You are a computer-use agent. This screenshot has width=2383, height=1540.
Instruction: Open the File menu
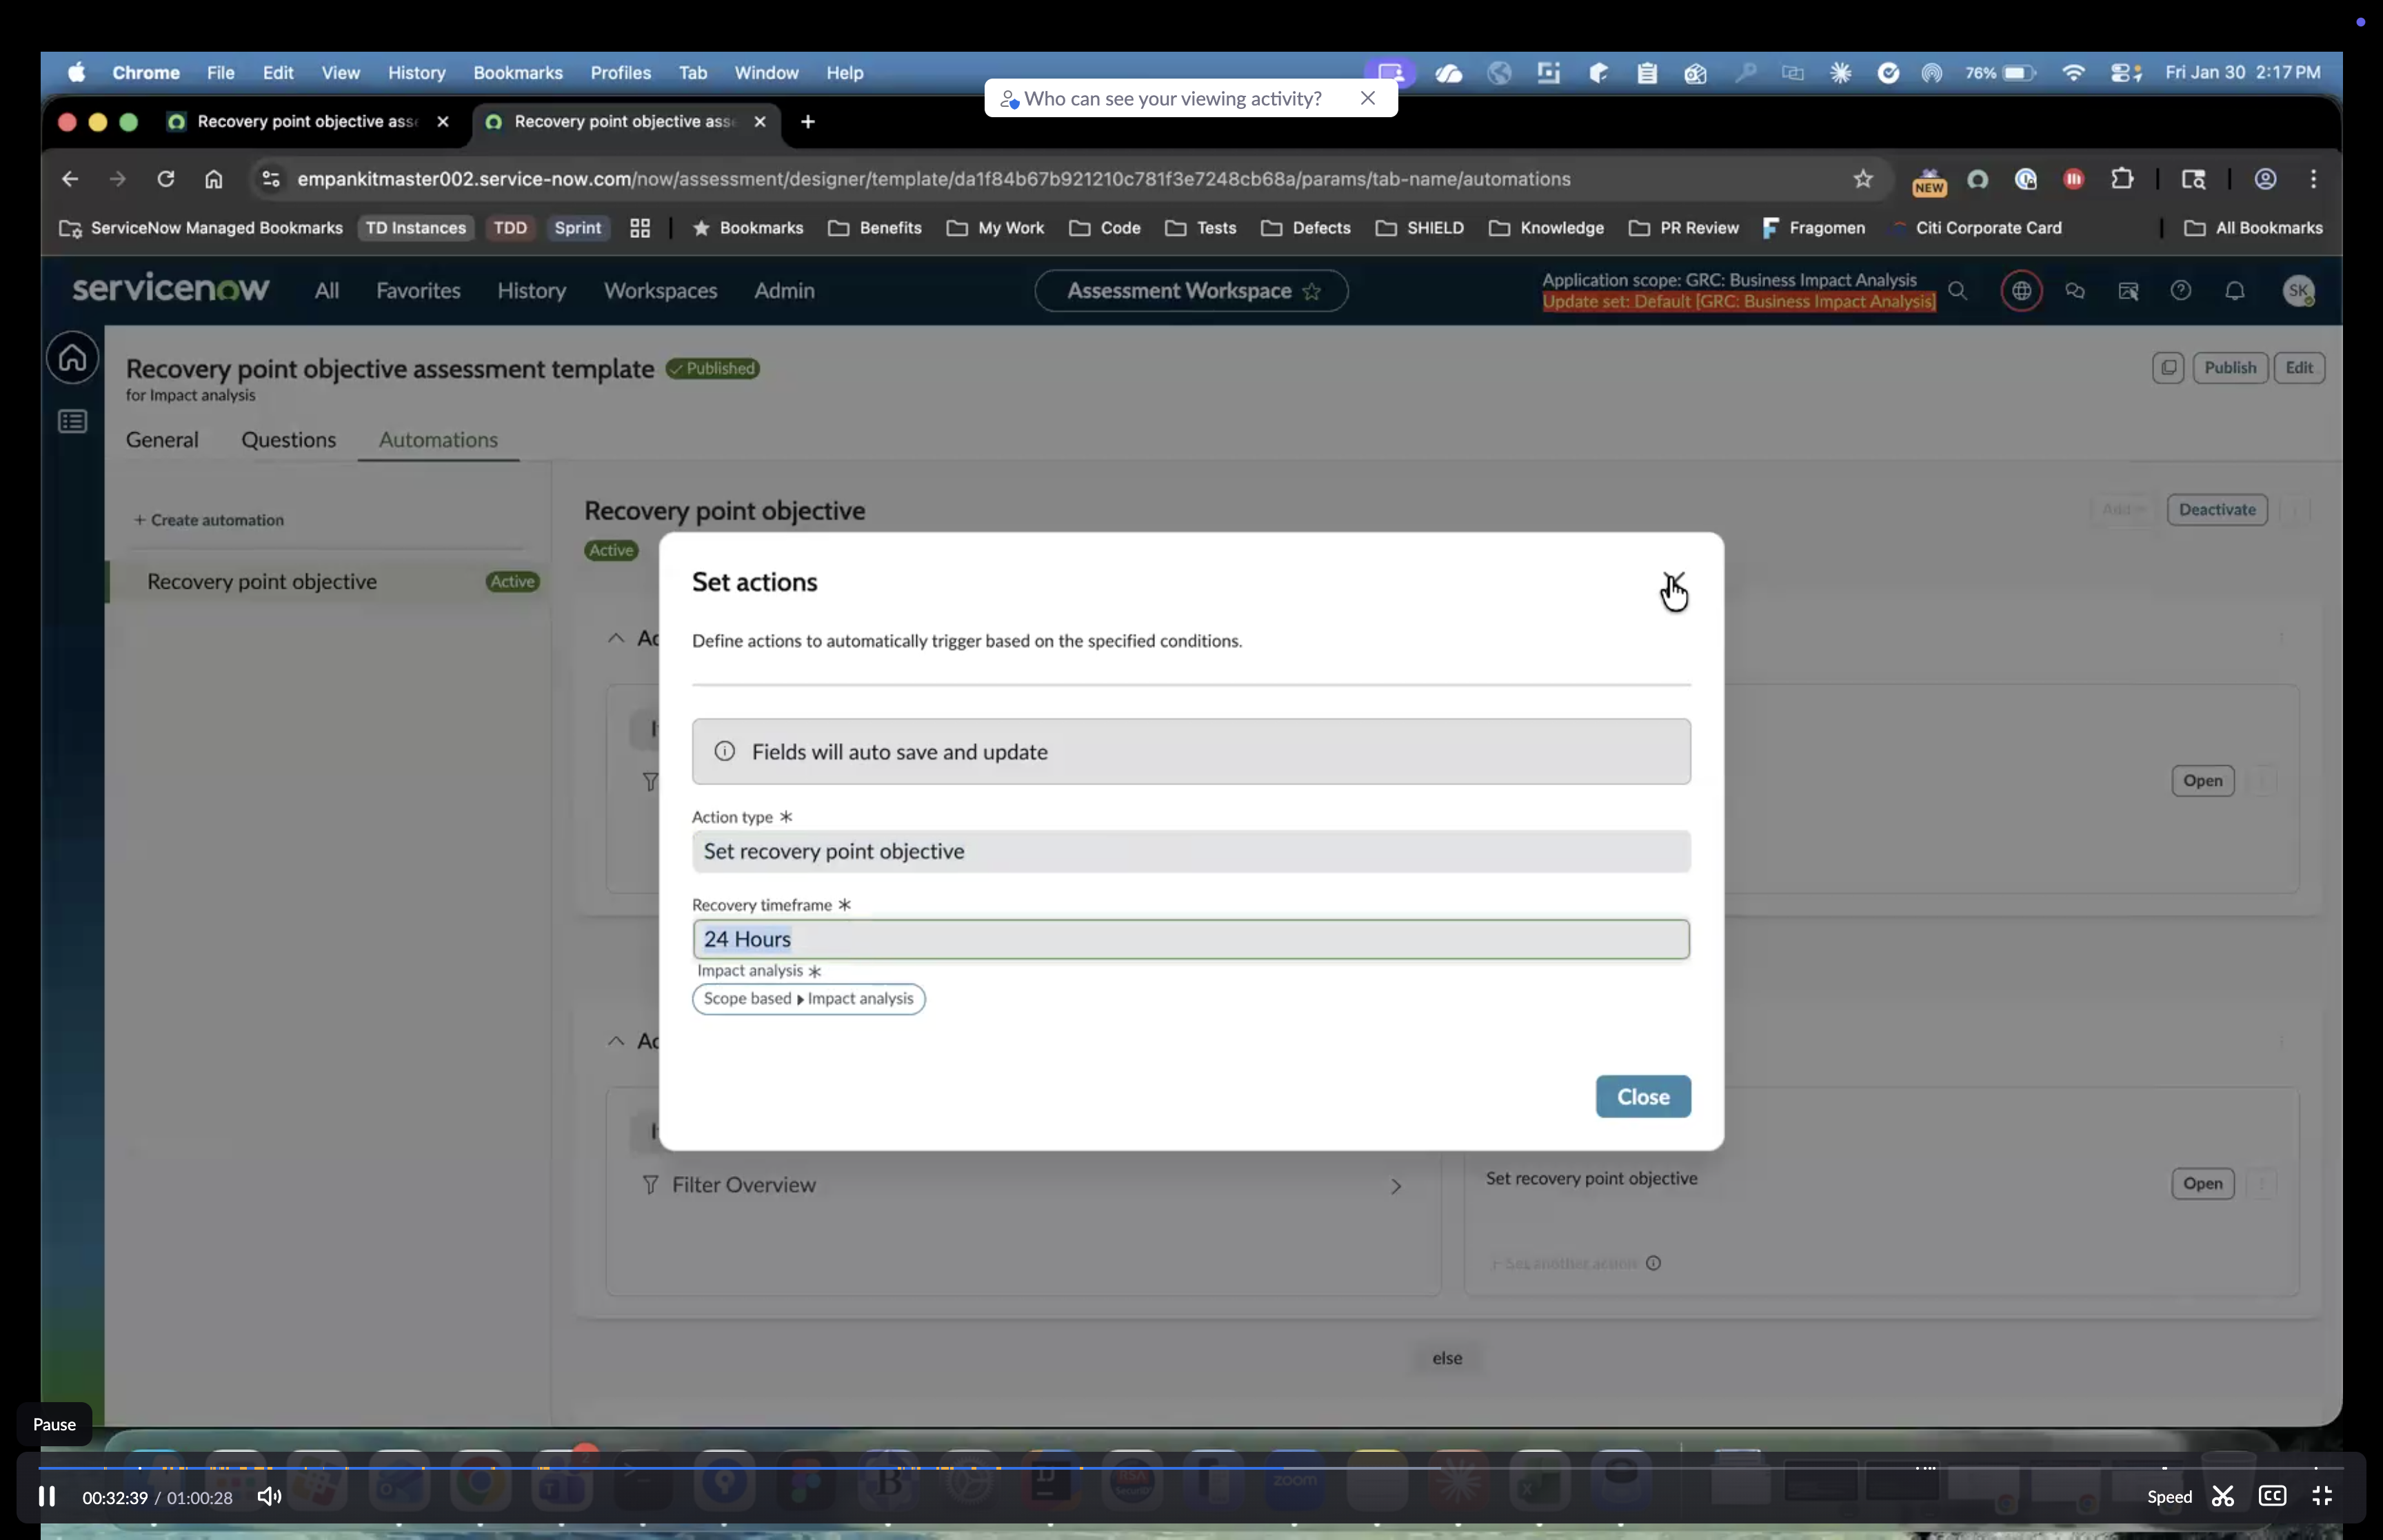[x=220, y=72]
